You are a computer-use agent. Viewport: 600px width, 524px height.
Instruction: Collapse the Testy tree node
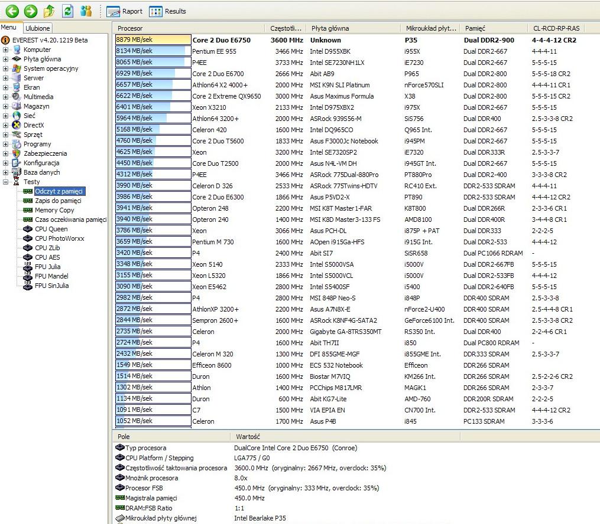(6, 182)
